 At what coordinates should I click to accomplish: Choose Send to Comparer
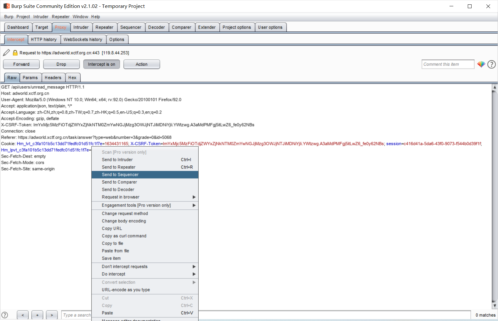tap(145, 182)
